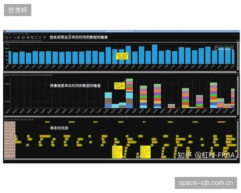Image resolution: width=241 pixels, height=193 pixels.
Task: Click the forward arrow toolbar icon
Action: pyautogui.click(x=14, y=37)
